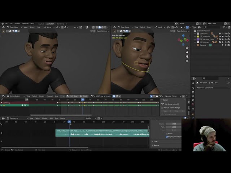Click the zoom magnifier in right viewport

point(187,48)
